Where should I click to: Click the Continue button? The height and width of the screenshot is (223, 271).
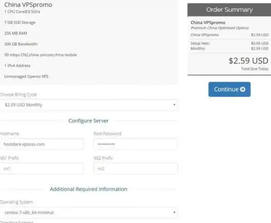[230, 90]
